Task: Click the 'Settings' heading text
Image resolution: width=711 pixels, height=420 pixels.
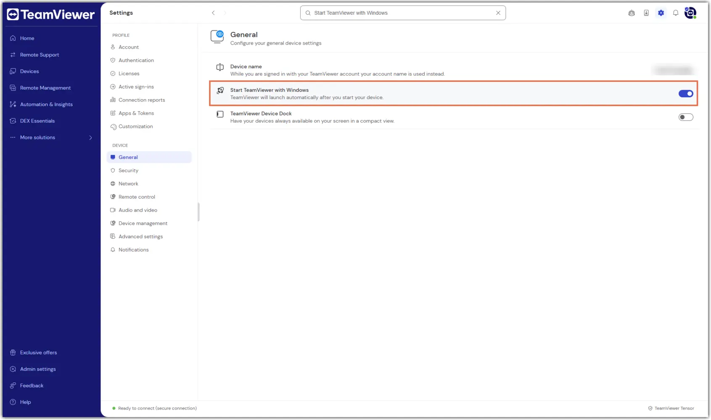Action: coord(121,13)
